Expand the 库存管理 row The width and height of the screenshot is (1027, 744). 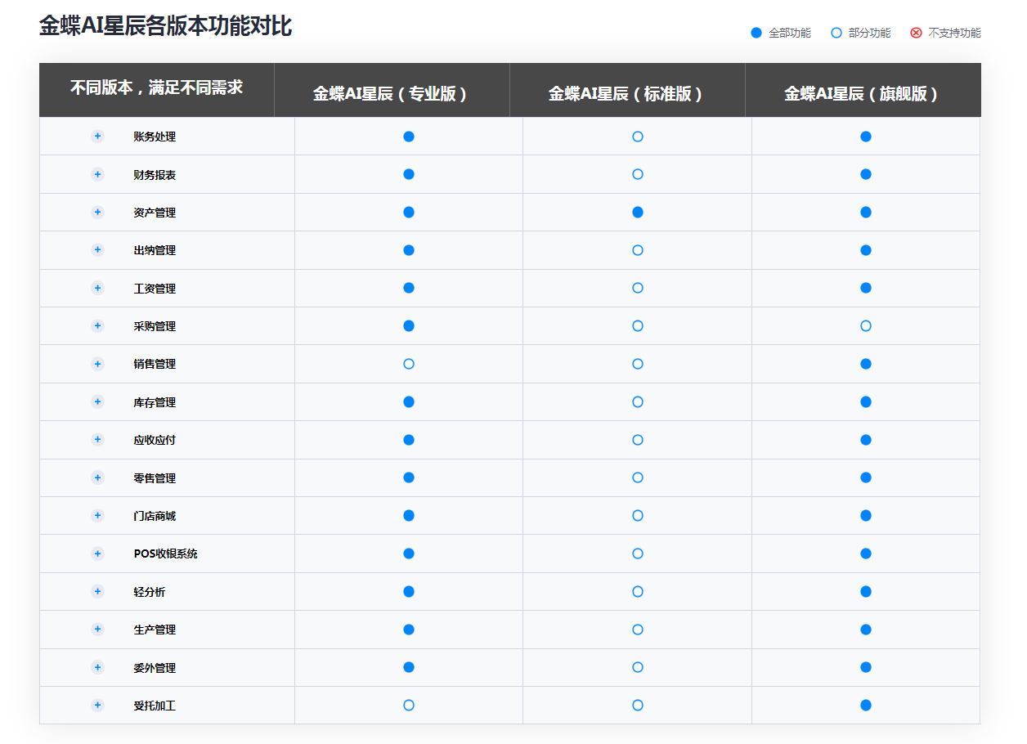coord(97,401)
